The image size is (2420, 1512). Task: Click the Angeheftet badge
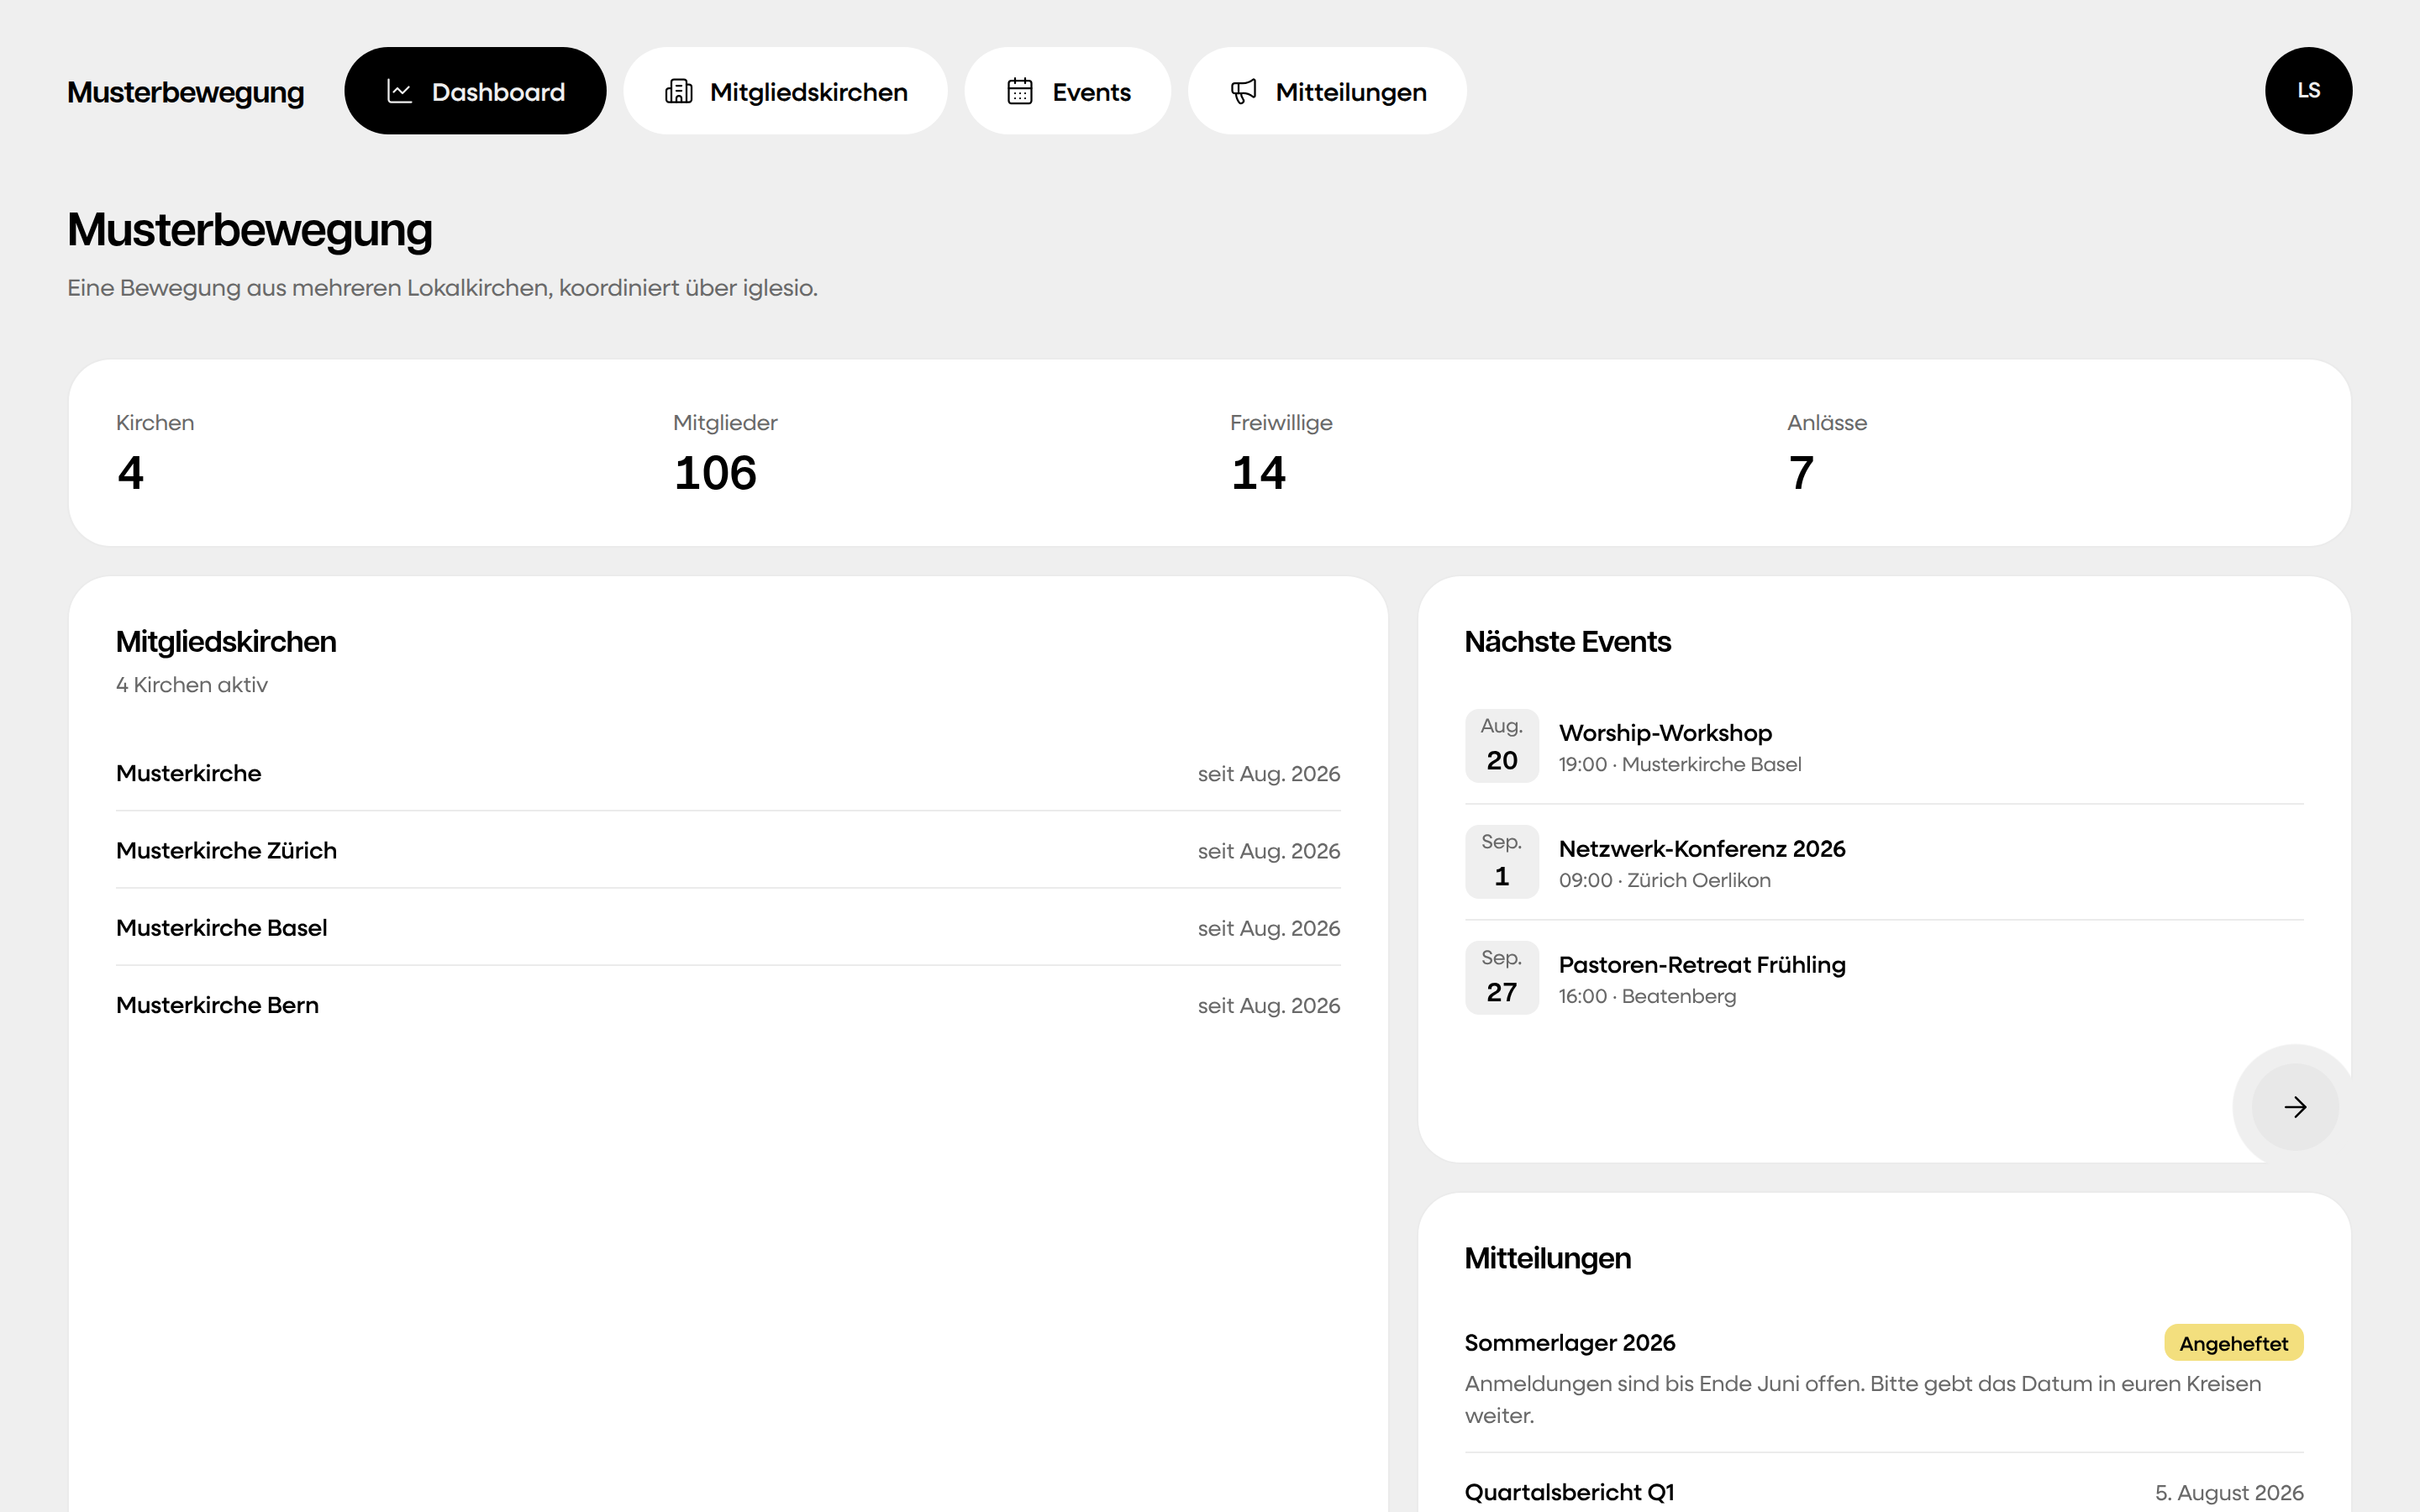pyautogui.click(x=2233, y=1343)
